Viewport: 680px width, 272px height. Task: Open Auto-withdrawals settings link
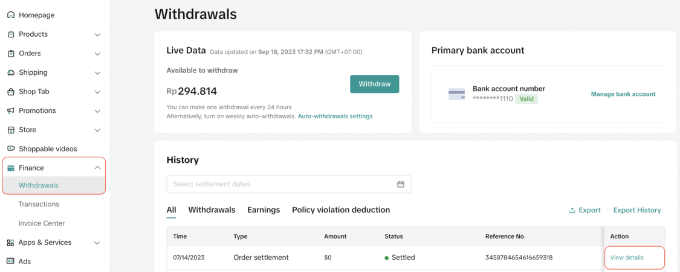coord(335,116)
